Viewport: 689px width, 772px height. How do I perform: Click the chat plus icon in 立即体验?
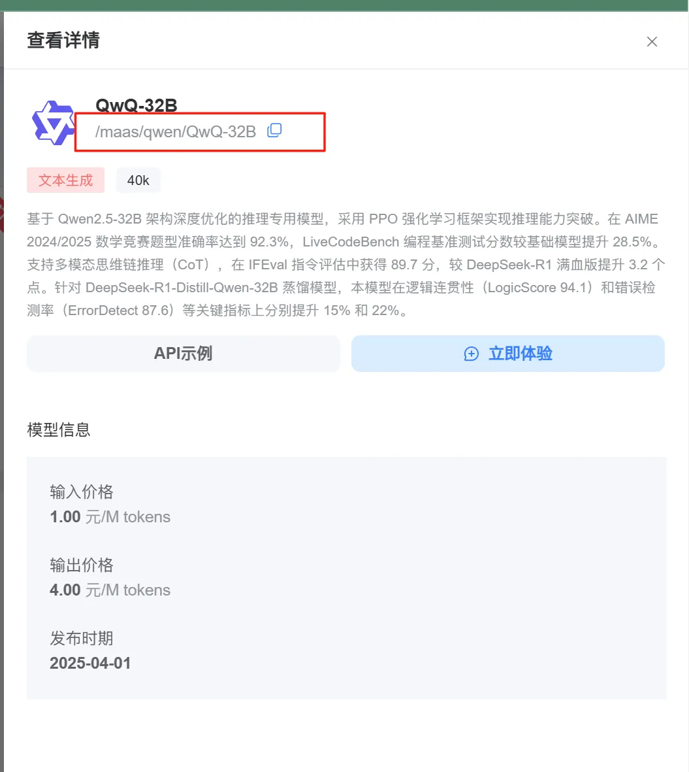click(471, 354)
